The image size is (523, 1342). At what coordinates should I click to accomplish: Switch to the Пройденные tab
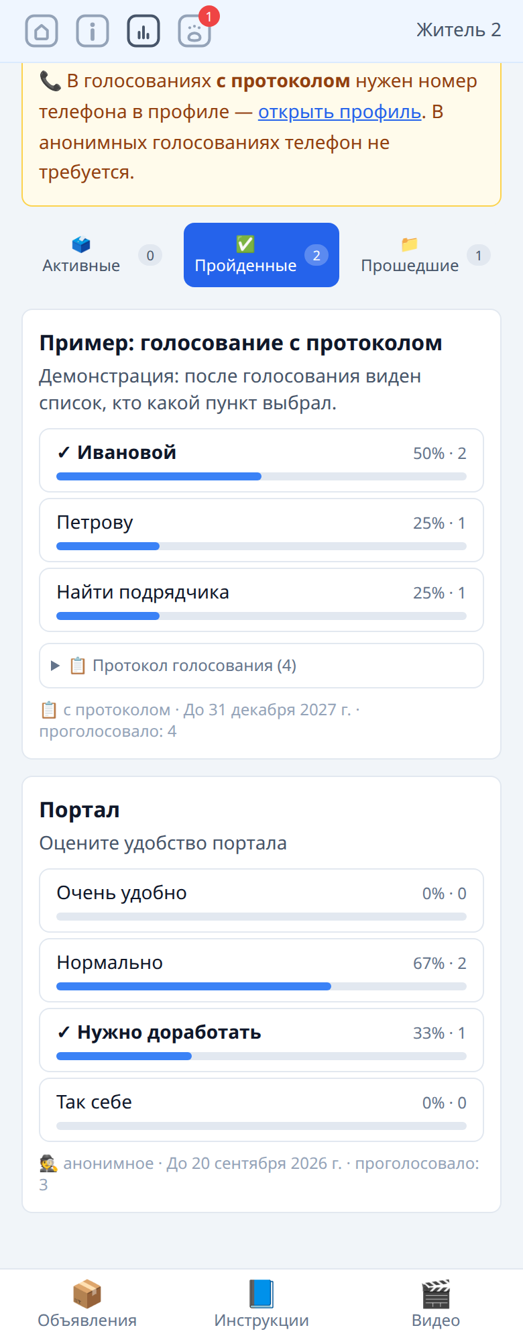pyautogui.click(x=261, y=255)
